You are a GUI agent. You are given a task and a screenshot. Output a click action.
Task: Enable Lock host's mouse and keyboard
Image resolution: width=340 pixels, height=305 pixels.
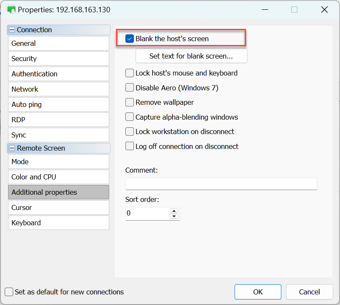click(130, 73)
